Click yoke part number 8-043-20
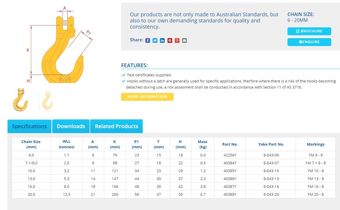This screenshot has width=340, height=210. pos(271,195)
